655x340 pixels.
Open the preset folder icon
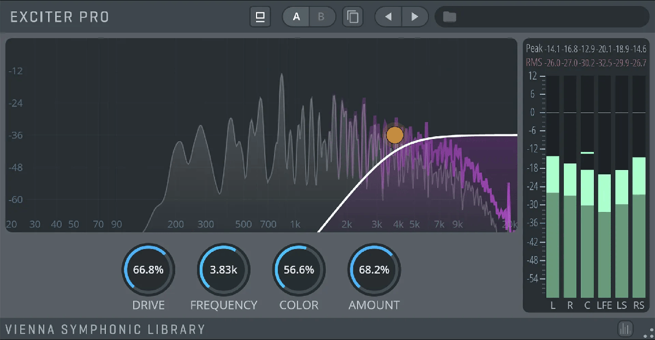click(x=449, y=17)
